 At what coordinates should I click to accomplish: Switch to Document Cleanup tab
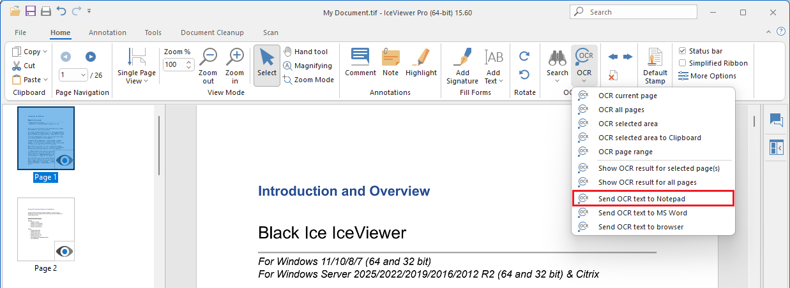click(212, 32)
